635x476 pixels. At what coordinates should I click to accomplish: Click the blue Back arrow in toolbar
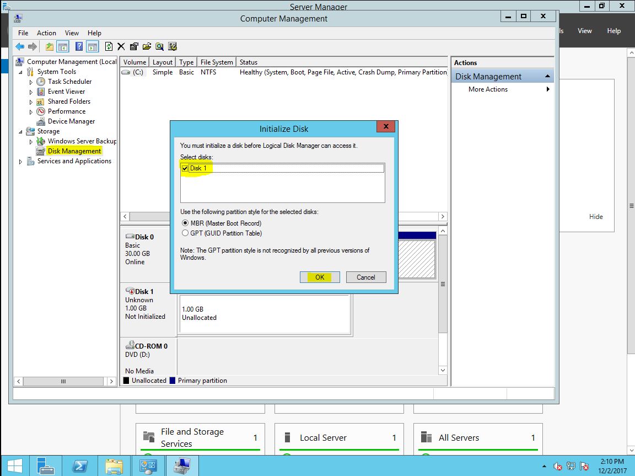coord(20,47)
